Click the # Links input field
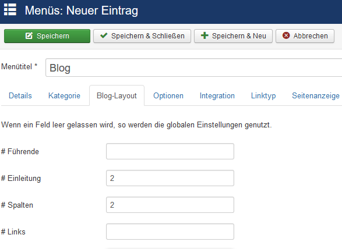342x249 pixels. point(170,232)
